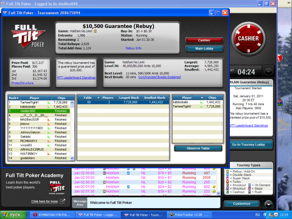292x219 pixels.
Task: Click green color tag beside JohnnyGalyon
Action: point(49,132)
